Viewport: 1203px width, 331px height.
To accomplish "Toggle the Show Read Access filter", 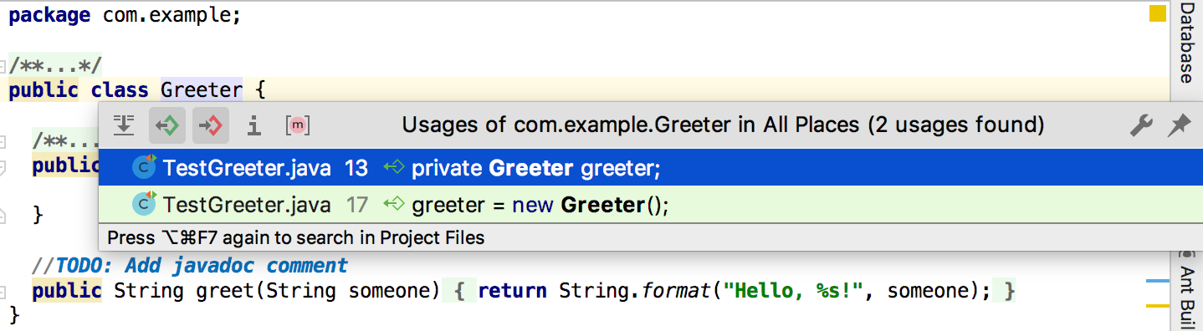I will (167, 125).
